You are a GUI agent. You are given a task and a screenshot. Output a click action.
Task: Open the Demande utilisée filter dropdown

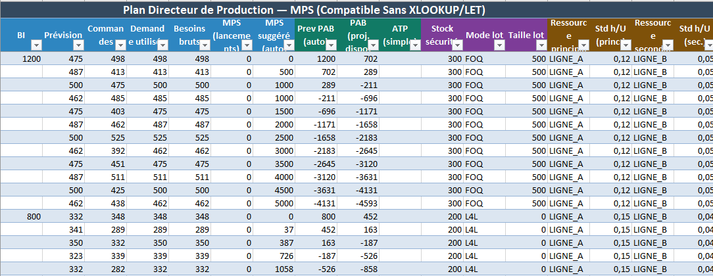click(x=162, y=45)
